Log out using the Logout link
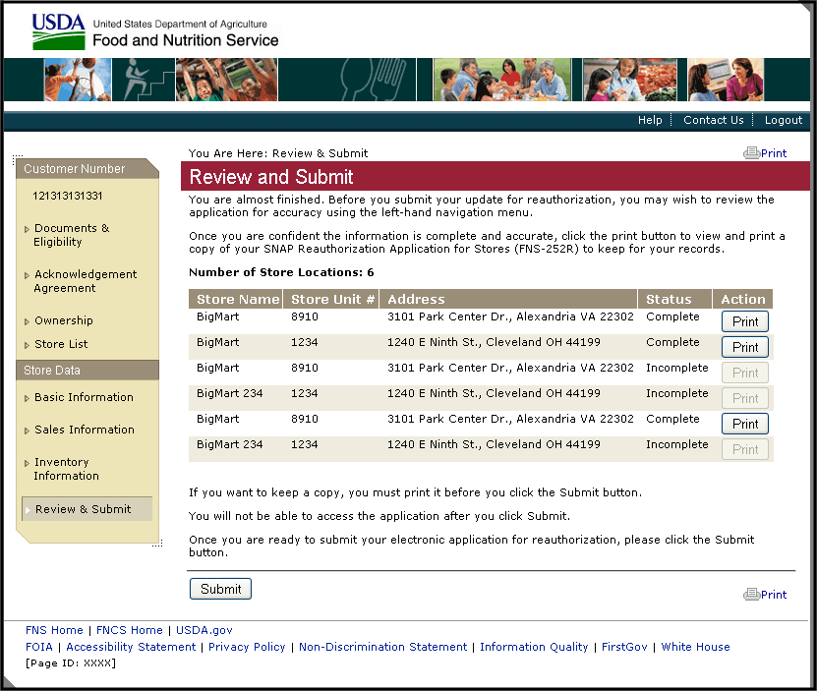817x691 pixels. (784, 120)
